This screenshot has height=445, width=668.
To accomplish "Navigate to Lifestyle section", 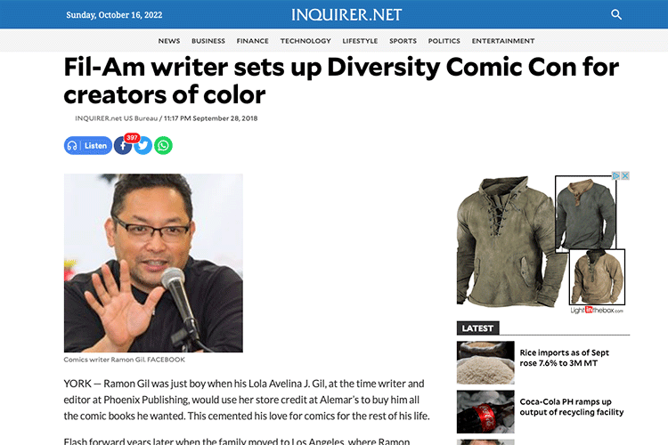I will coord(360,41).
